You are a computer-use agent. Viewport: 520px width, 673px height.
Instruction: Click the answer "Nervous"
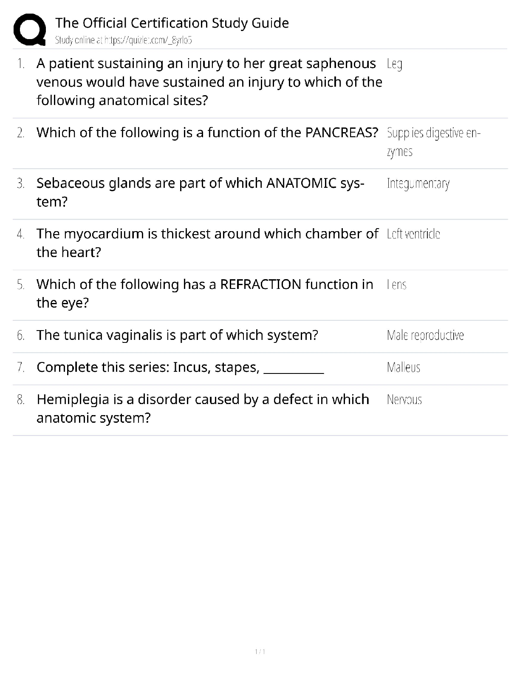click(x=404, y=400)
